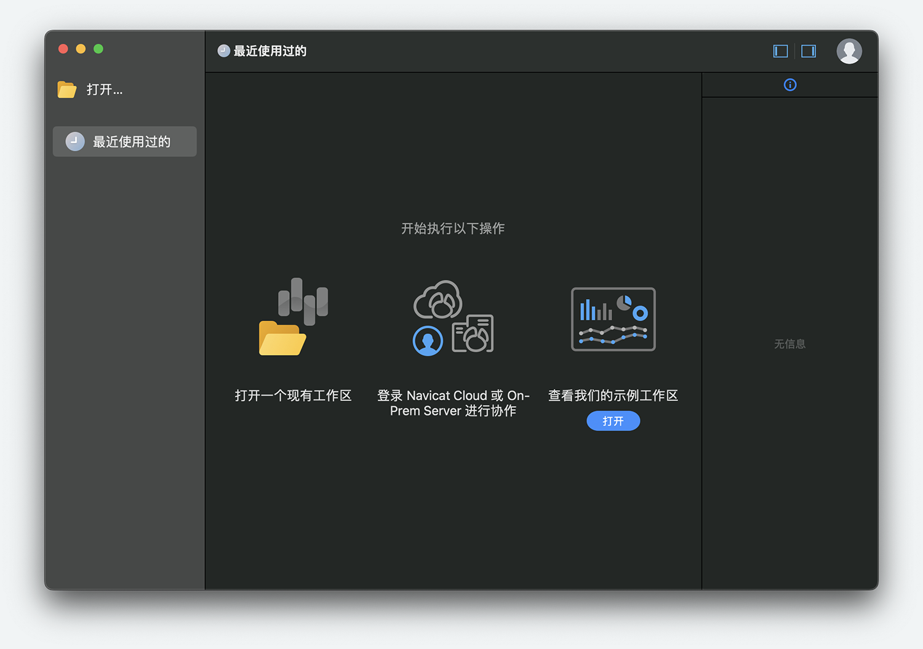Click the sample workspace dashboard illustration
Screen dimensions: 923x649
coord(613,319)
